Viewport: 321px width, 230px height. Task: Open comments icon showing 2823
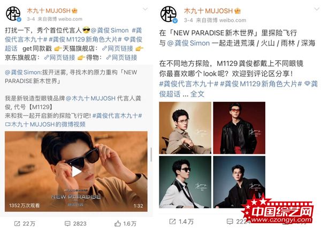67,224
